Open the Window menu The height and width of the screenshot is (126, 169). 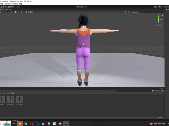(15, 4)
